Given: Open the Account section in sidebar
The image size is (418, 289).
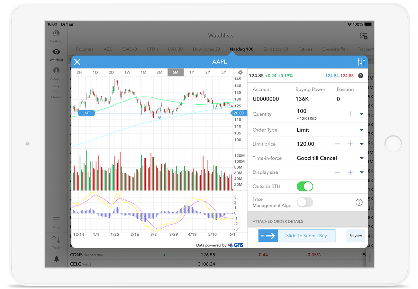Looking at the screenshot, I should point(56,73).
